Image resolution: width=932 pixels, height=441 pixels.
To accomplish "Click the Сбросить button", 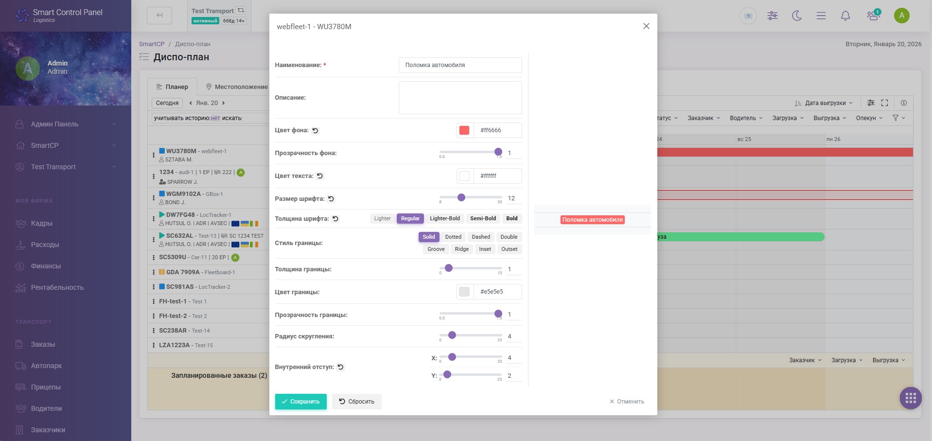I will click(357, 402).
